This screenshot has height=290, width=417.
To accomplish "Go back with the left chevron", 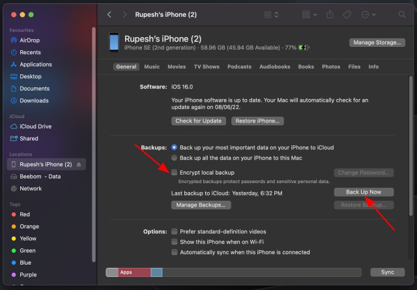I will pos(109,14).
